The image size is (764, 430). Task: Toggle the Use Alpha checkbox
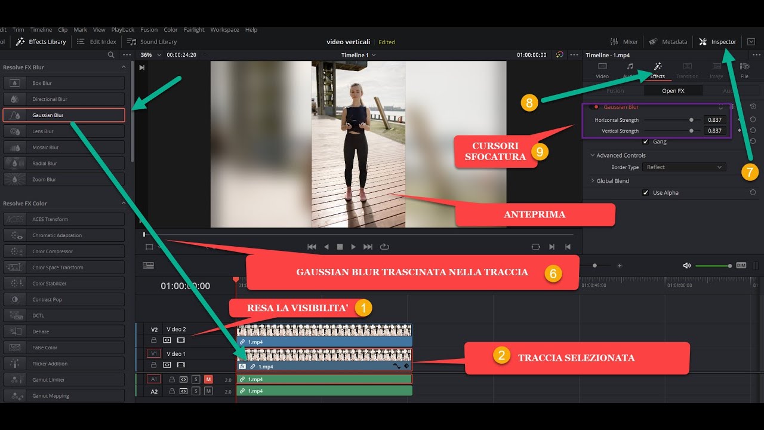646,192
